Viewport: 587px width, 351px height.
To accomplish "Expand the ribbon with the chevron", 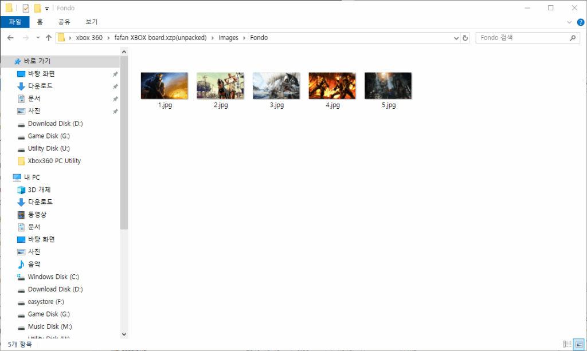I will (x=569, y=22).
